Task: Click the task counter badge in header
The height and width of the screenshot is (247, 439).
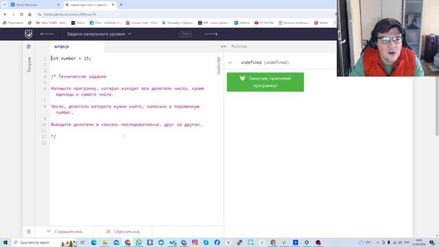Action: [185, 34]
